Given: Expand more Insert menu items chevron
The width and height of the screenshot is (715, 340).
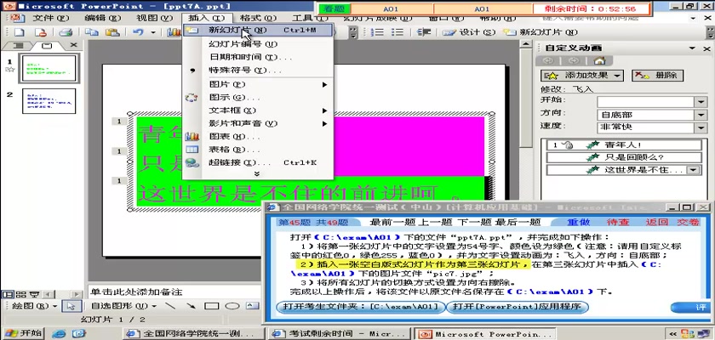Looking at the screenshot, I should pos(258,173).
